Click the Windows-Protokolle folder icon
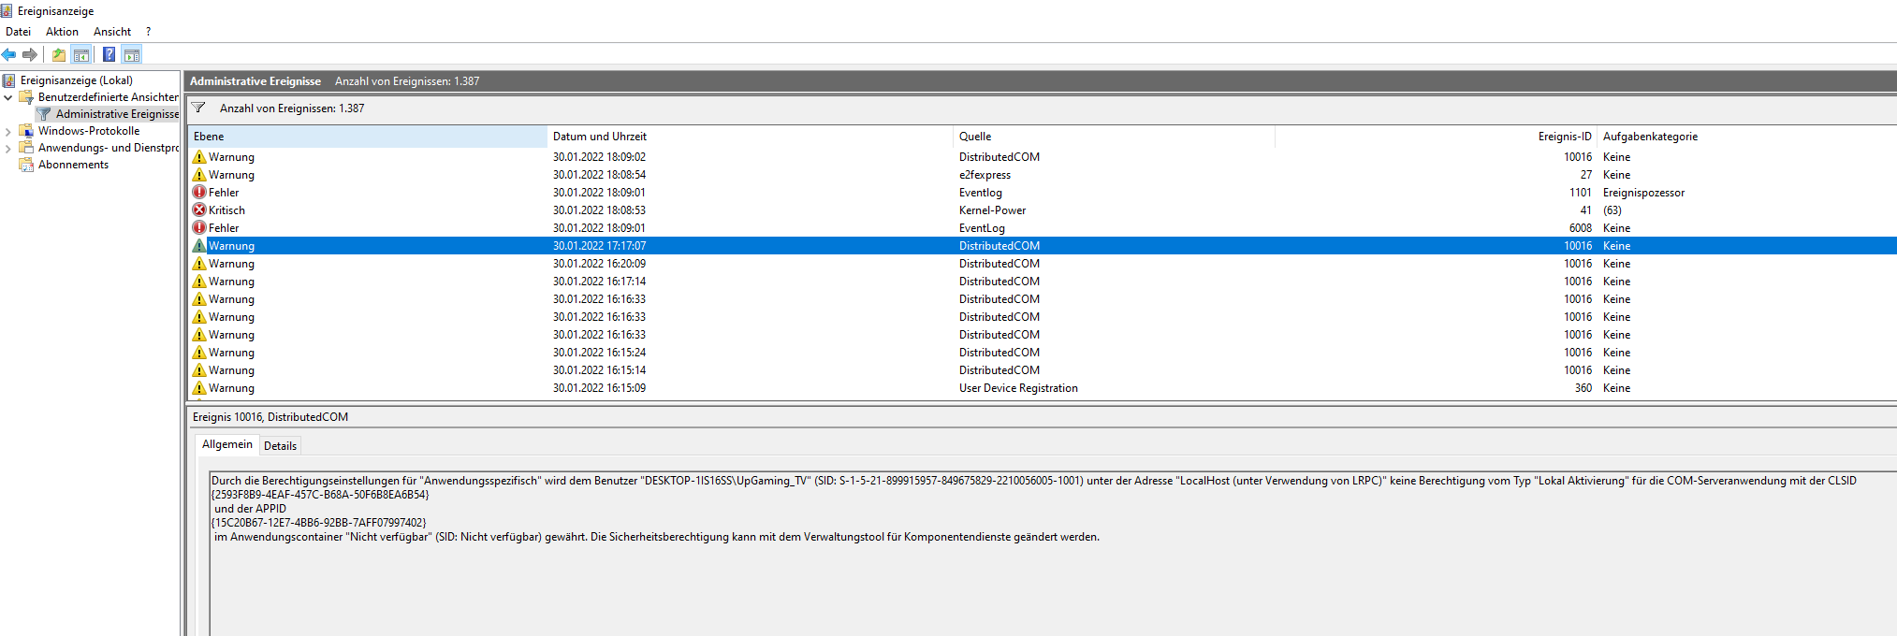The height and width of the screenshot is (636, 1897). point(26,131)
